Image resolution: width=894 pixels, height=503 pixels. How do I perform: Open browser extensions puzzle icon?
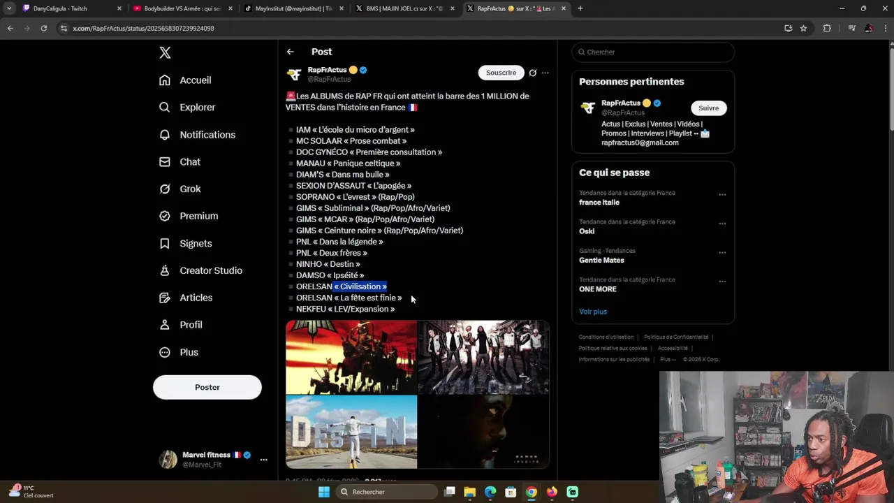827,28
